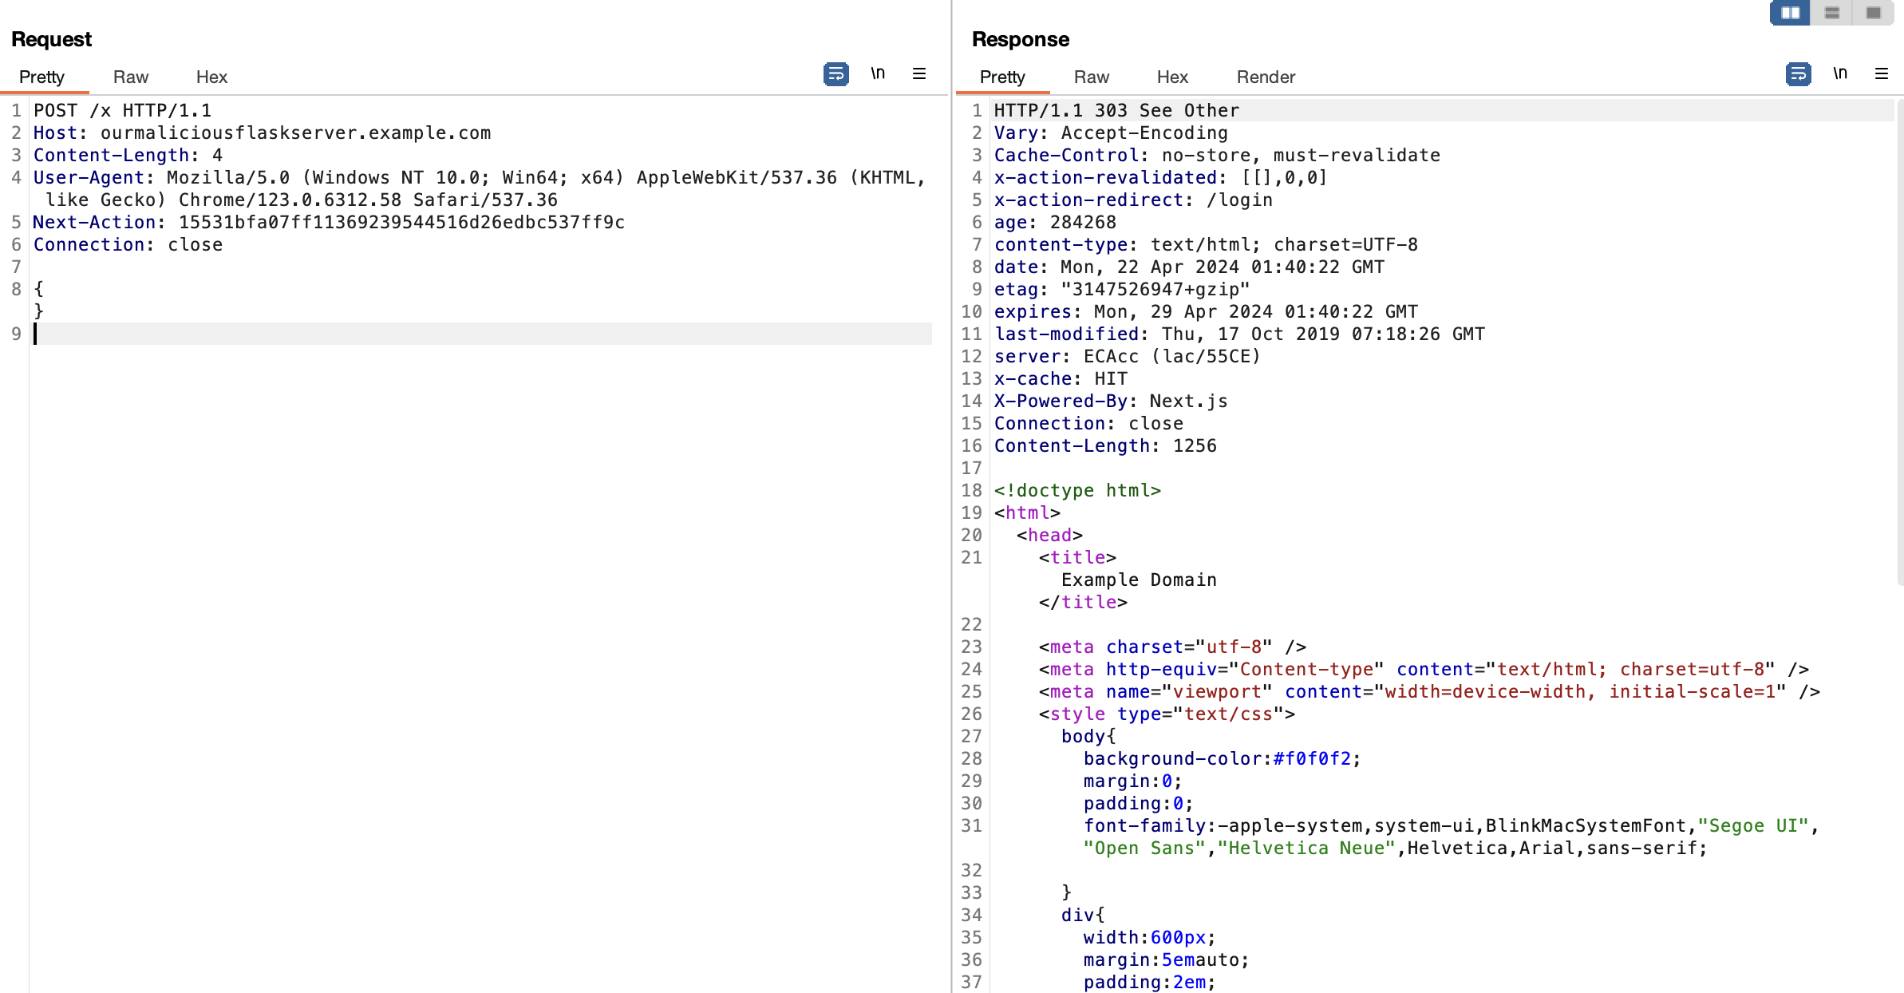Click the 'margin:5emauto;' CSS line
1904x993 pixels.
click(x=1166, y=959)
